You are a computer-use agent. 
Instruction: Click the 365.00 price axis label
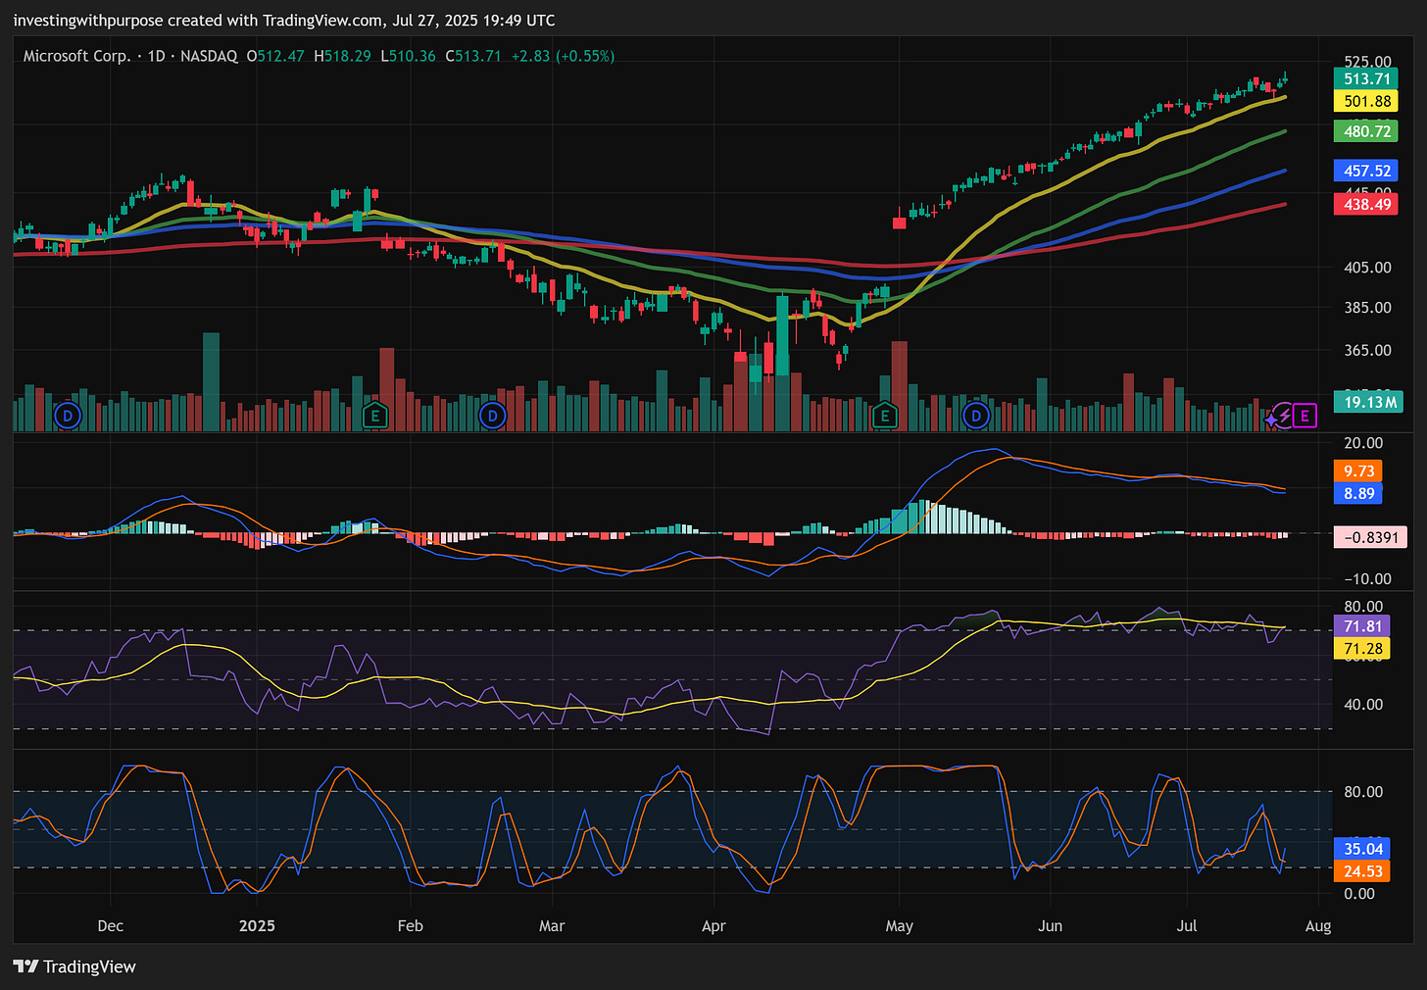coord(1367,351)
